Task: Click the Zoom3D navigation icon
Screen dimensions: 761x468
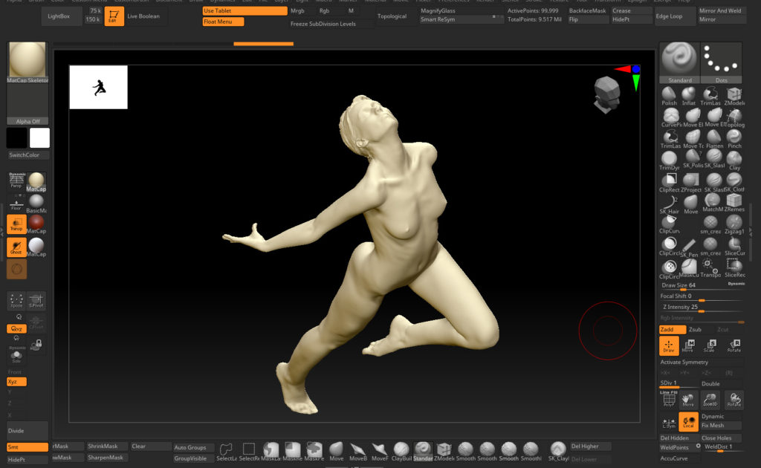Action: [x=711, y=400]
